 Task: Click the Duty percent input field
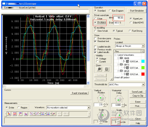tap(117, 23)
